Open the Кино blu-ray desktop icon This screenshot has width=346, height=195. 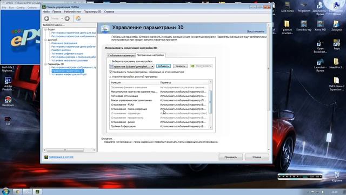pyautogui.click(x=304, y=25)
